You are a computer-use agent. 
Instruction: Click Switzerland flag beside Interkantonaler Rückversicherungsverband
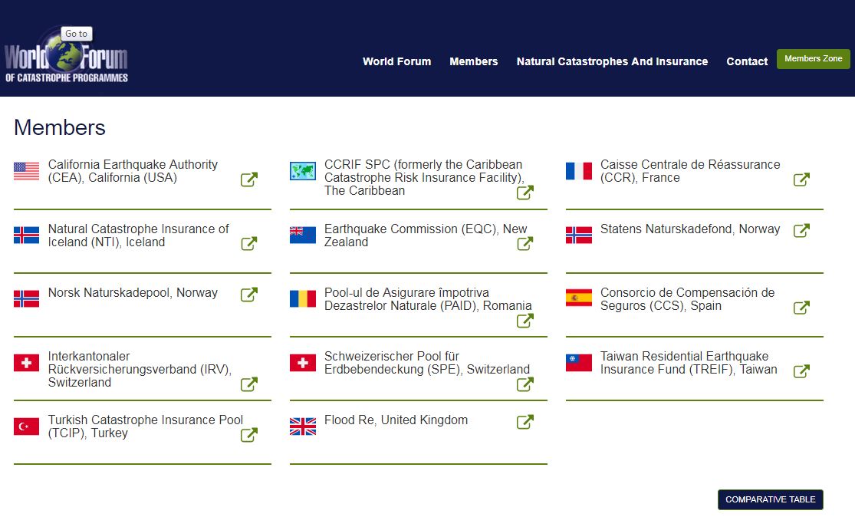click(26, 363)
